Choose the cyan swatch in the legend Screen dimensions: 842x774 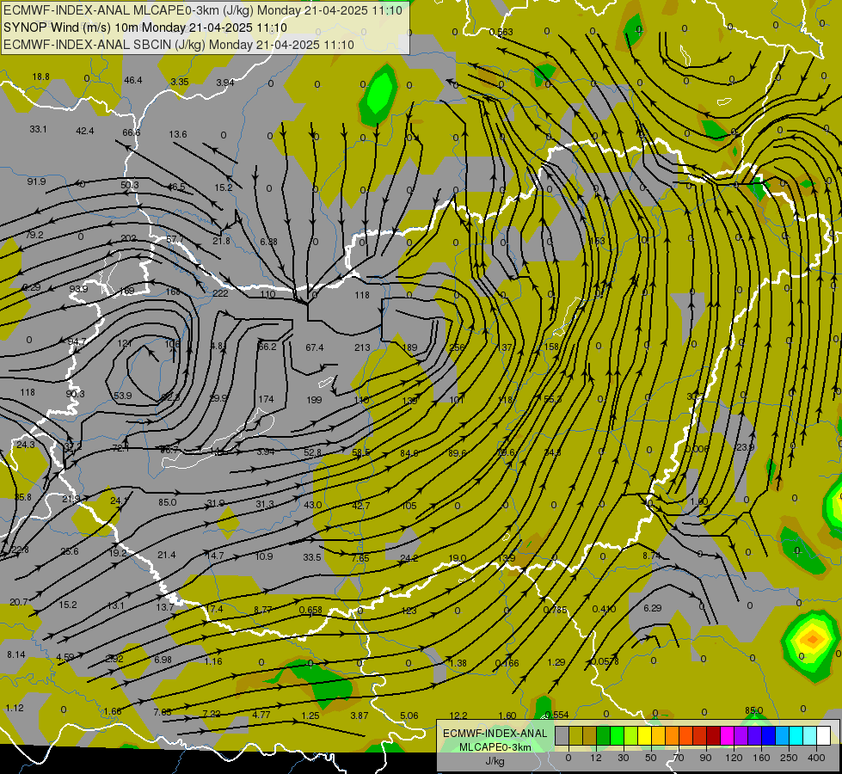796,735
